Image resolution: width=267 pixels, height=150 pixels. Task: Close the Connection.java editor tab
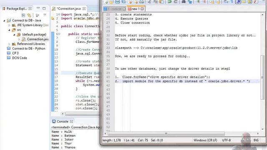(84, 8)
